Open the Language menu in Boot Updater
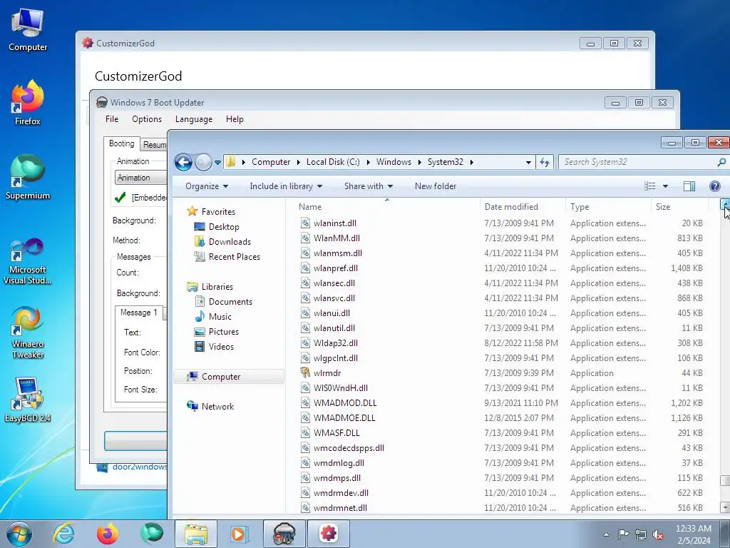730x548 pixels. (194, 119)
